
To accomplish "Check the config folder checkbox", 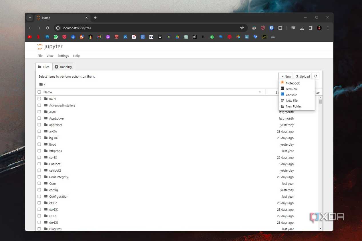I will click(39, 190).
